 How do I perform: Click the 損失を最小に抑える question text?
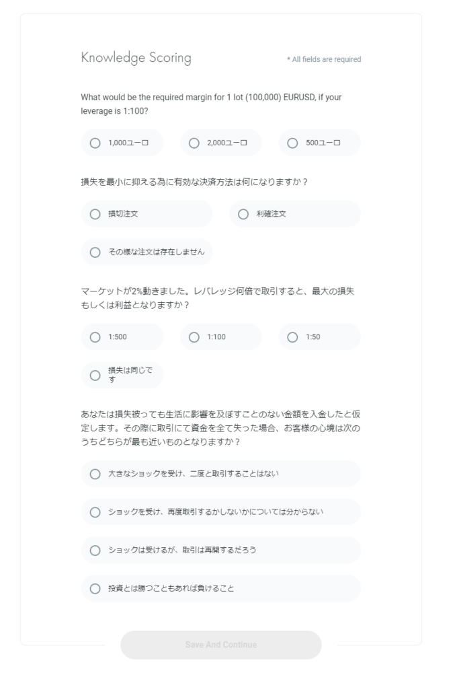point(194,182)
